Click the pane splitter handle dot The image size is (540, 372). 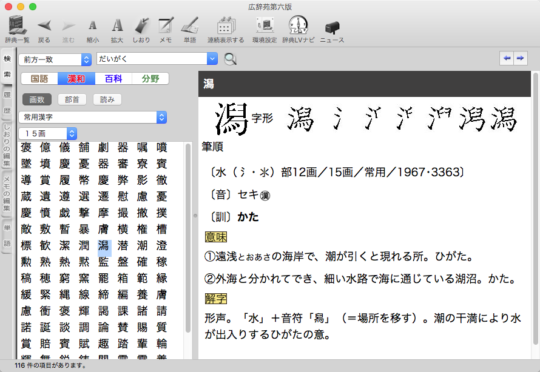(x=195, y=216)
